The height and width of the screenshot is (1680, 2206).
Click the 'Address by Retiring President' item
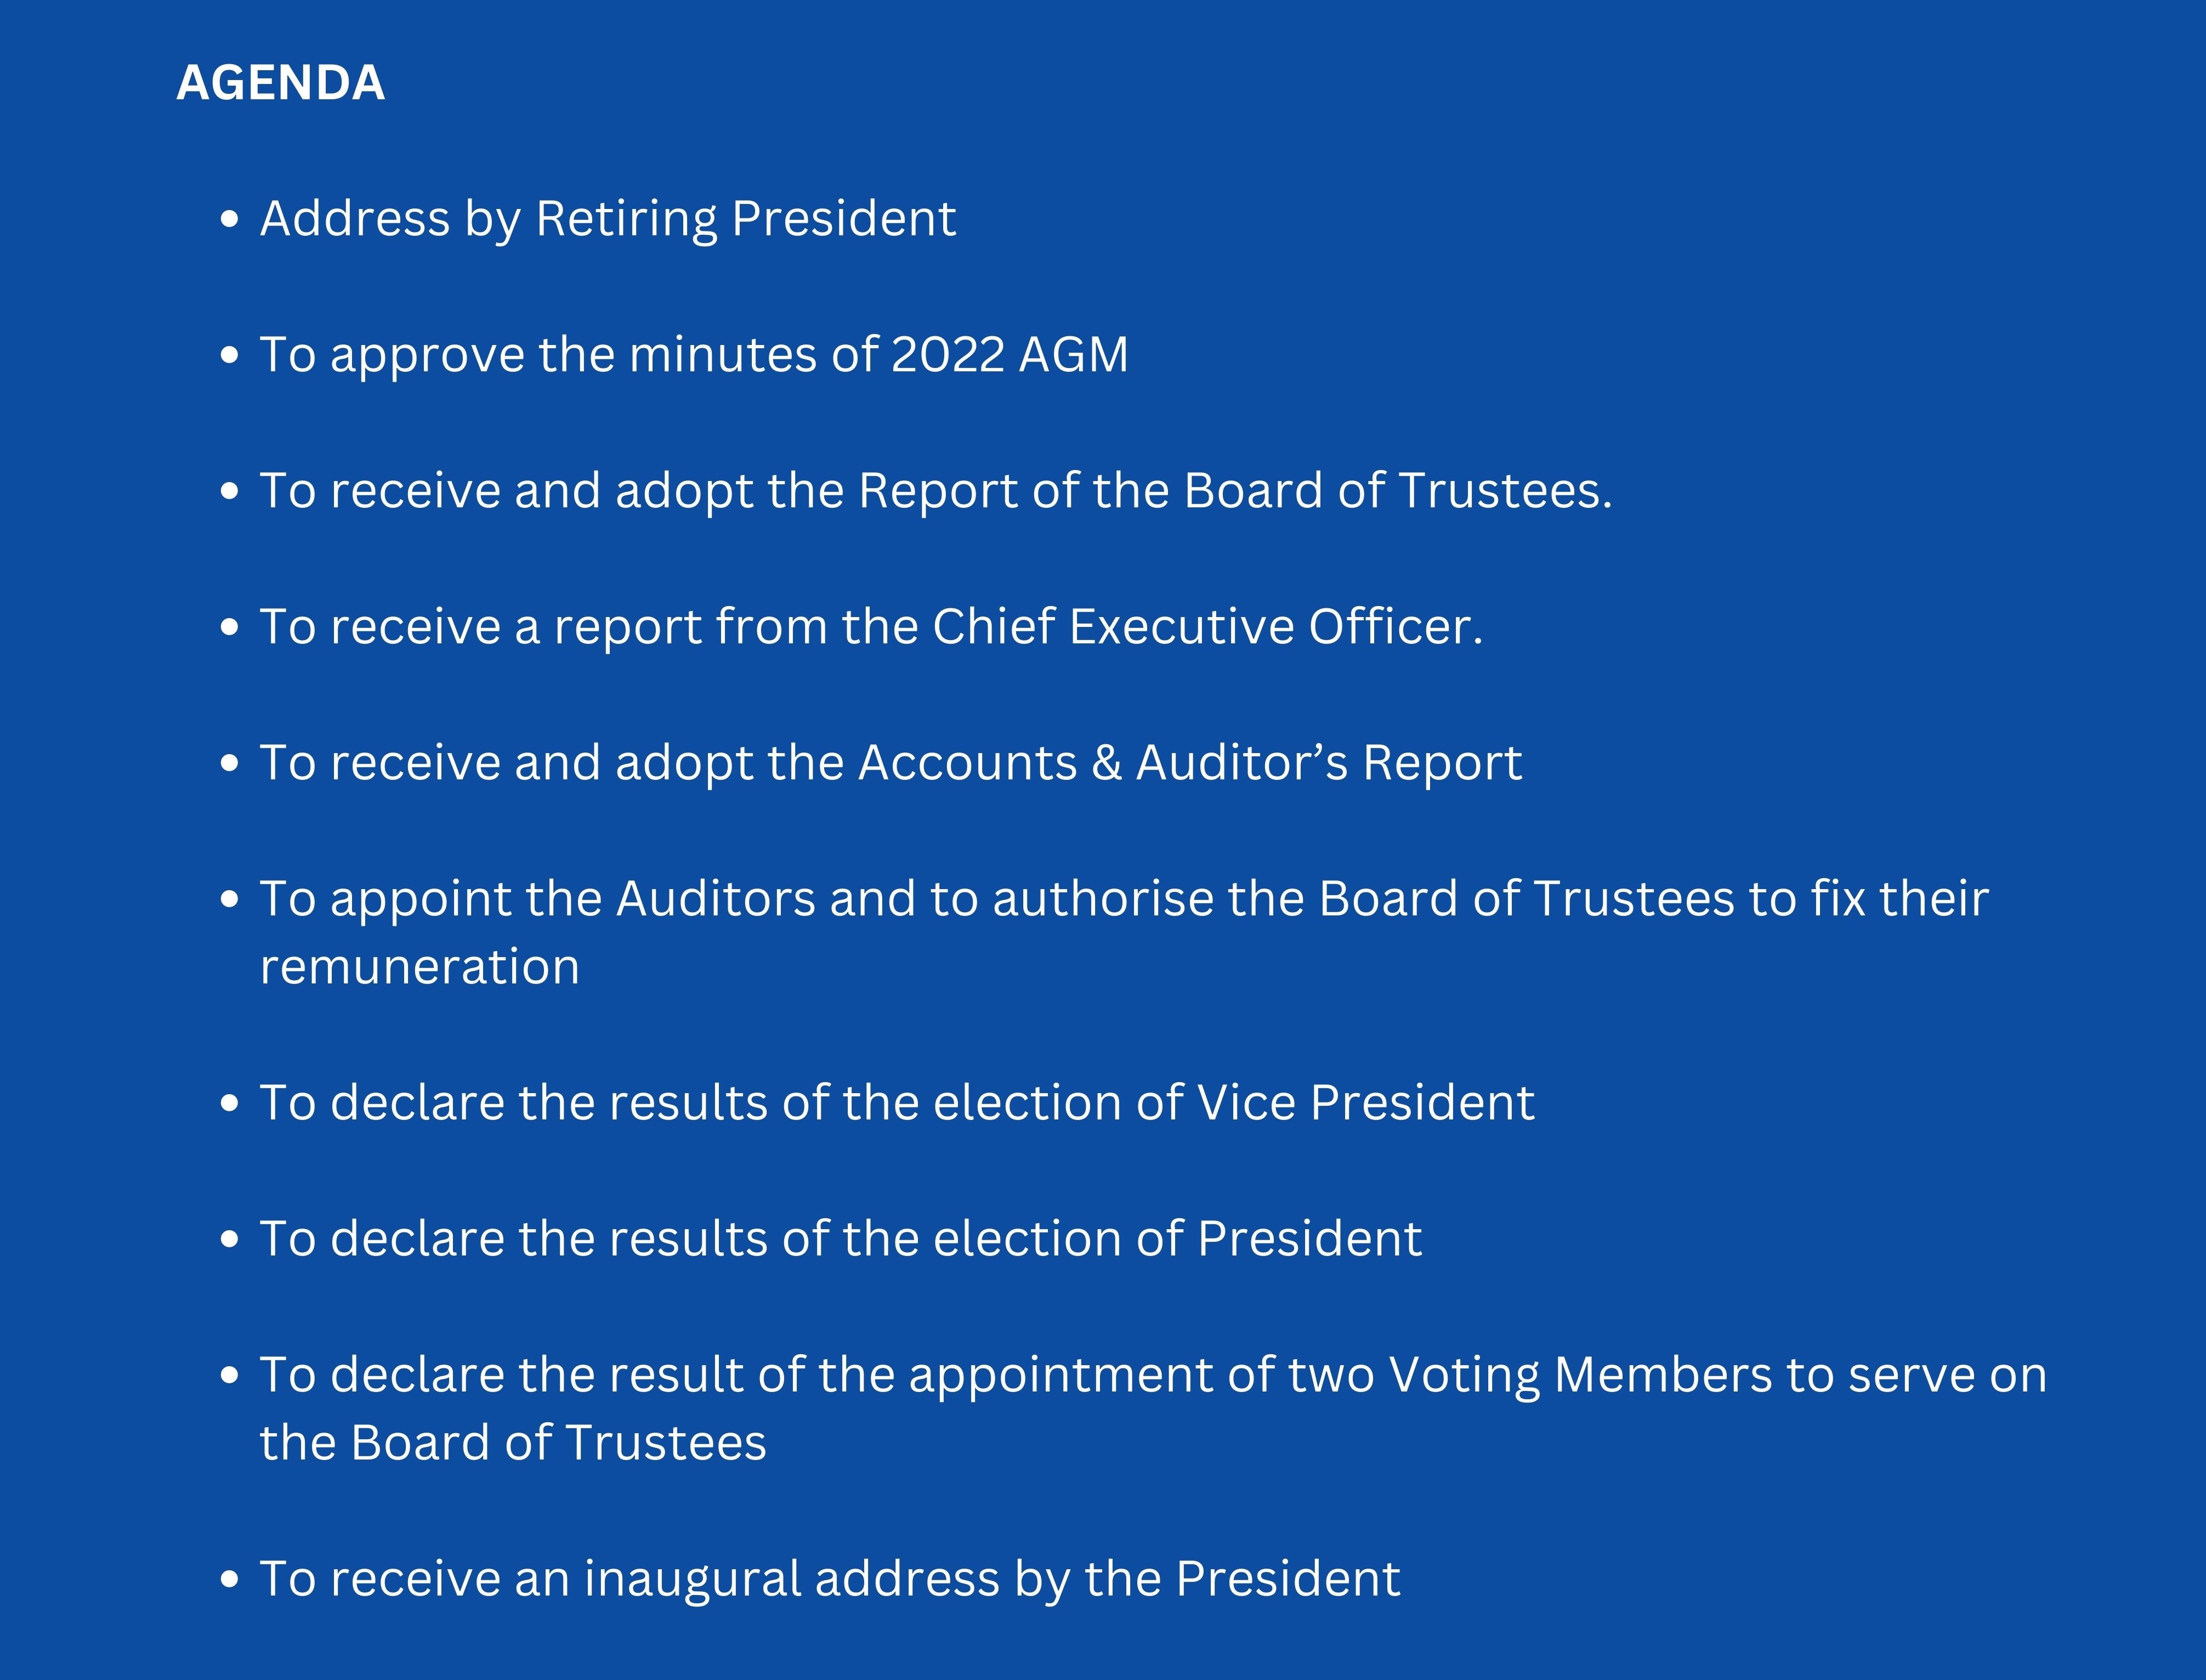point(608,219)
